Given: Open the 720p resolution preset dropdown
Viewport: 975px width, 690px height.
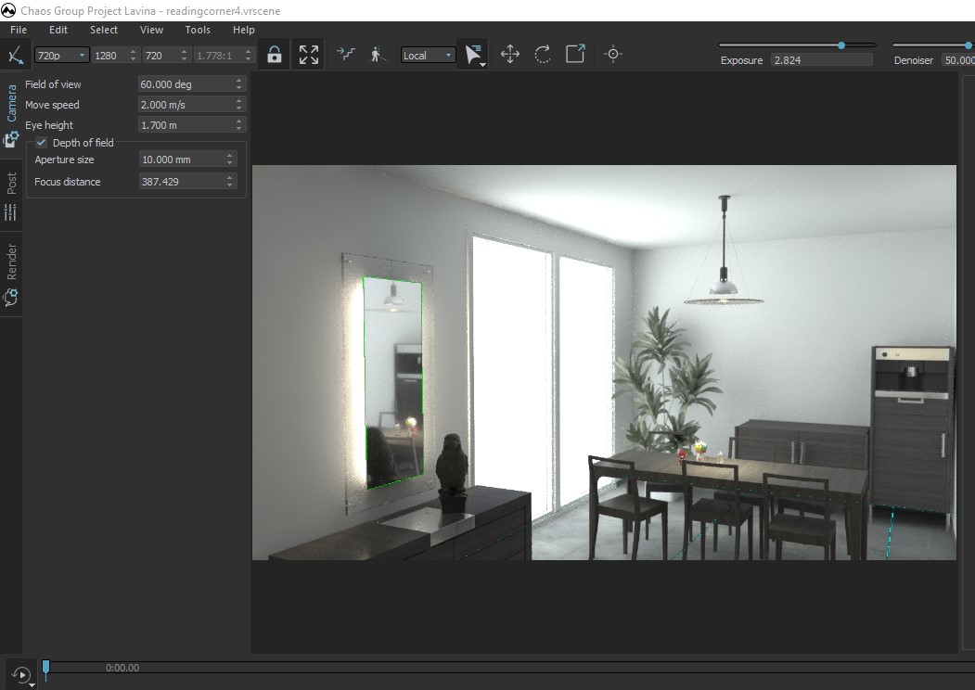Looking at the screenshot, I should click(x=61, y=56).
